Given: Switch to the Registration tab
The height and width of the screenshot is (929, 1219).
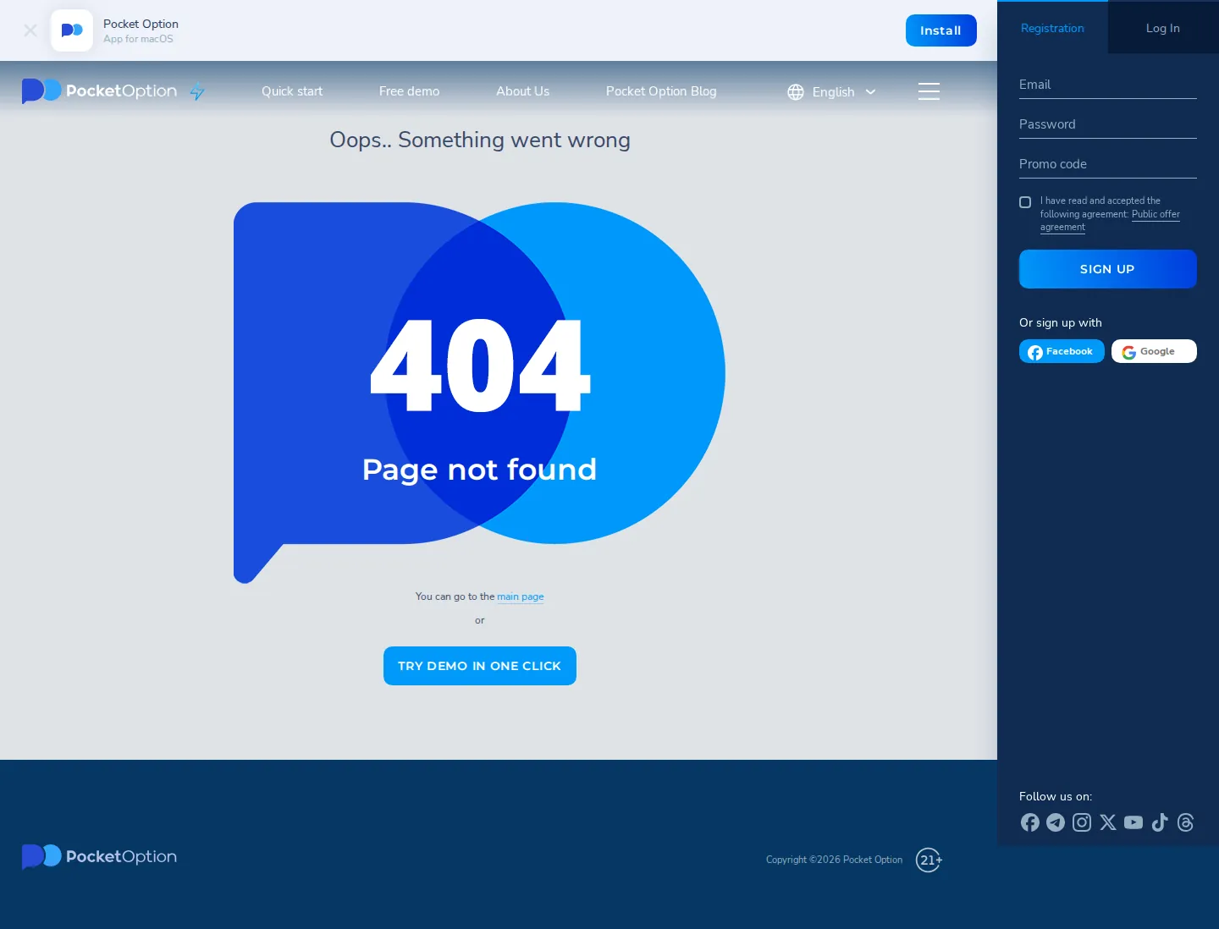Looking at the screenshot, I should tap(1052, 28).
